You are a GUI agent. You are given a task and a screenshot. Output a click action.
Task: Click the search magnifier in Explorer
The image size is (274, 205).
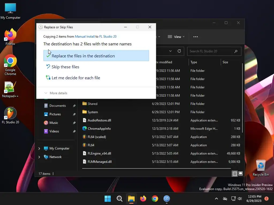[236, 51]
